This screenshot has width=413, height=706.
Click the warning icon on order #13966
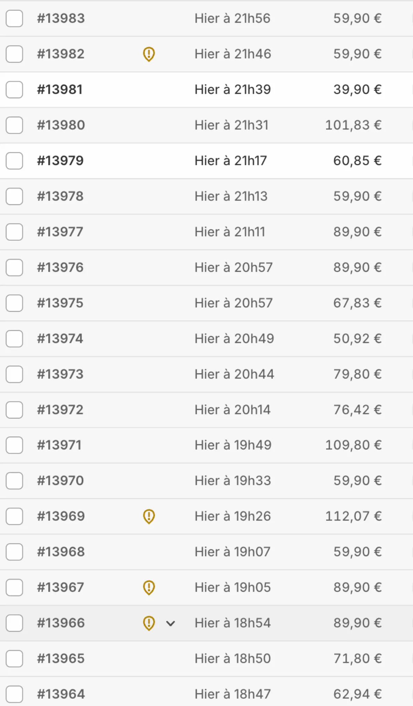(149, 623)
